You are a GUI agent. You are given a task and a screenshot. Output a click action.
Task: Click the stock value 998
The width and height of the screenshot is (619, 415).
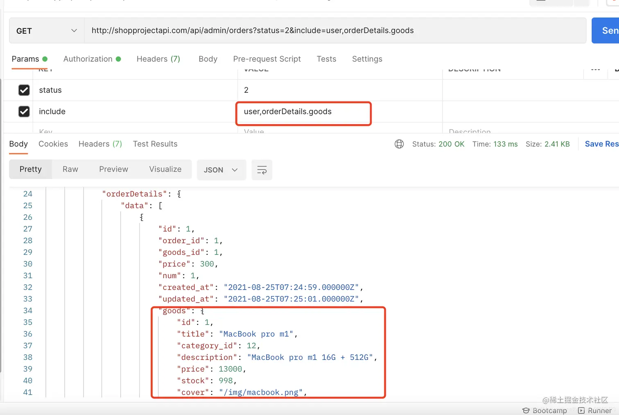click(226, 381)
